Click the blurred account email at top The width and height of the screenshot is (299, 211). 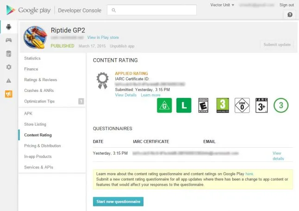coord(257,5)
